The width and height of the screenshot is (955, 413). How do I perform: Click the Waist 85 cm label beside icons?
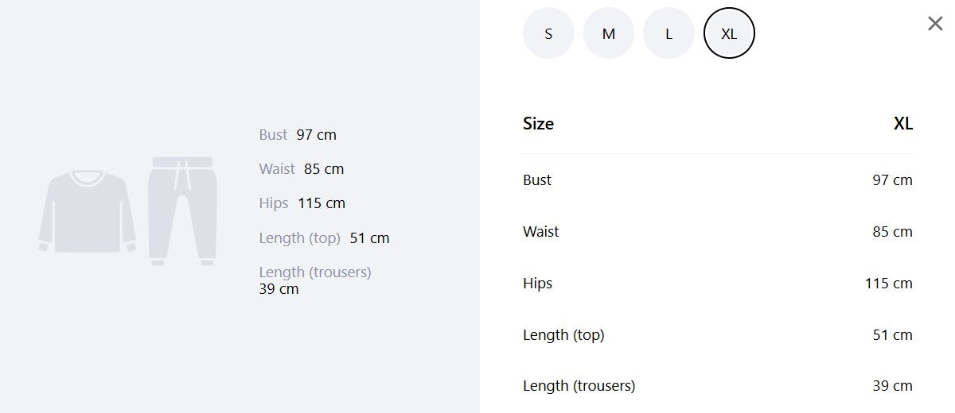pos(302,169)
